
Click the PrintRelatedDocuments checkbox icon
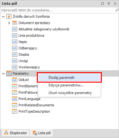[15, 105]
